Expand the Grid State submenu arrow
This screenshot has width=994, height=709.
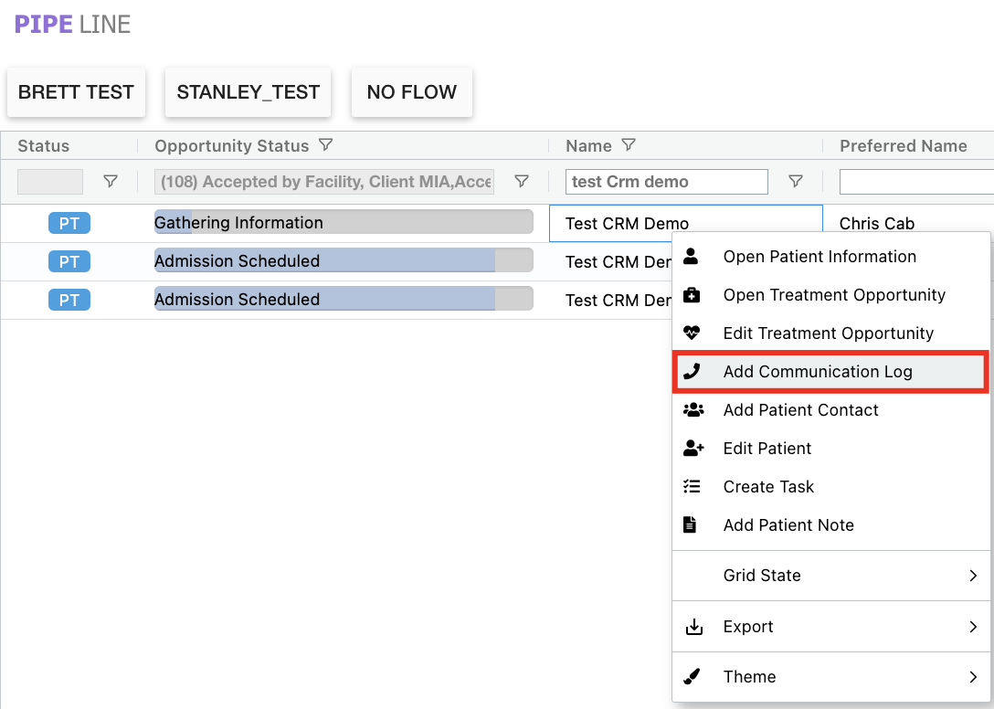pyautogui.click(x=973, y=576)
